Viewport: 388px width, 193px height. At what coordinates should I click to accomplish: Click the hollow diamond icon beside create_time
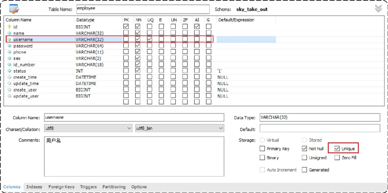click(9, 77)
